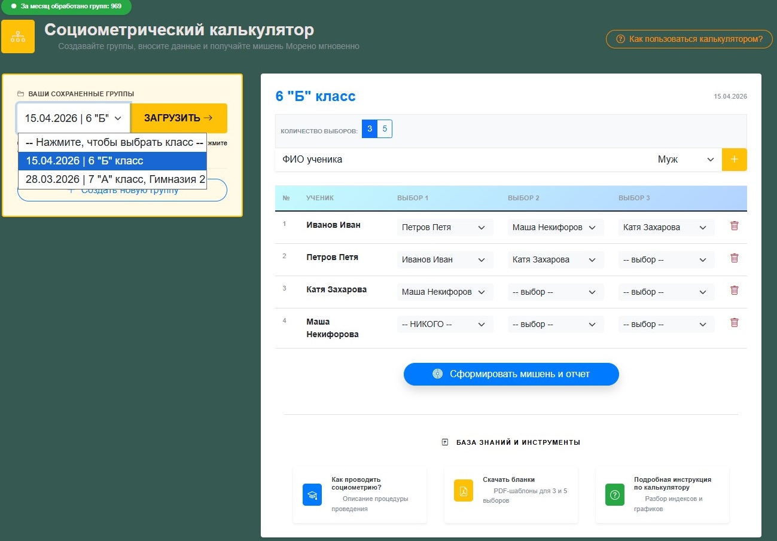Screen dimensions: 777x541
Task: Delete Иванов Иван using the trash icon
Action: tap(735, 227)
